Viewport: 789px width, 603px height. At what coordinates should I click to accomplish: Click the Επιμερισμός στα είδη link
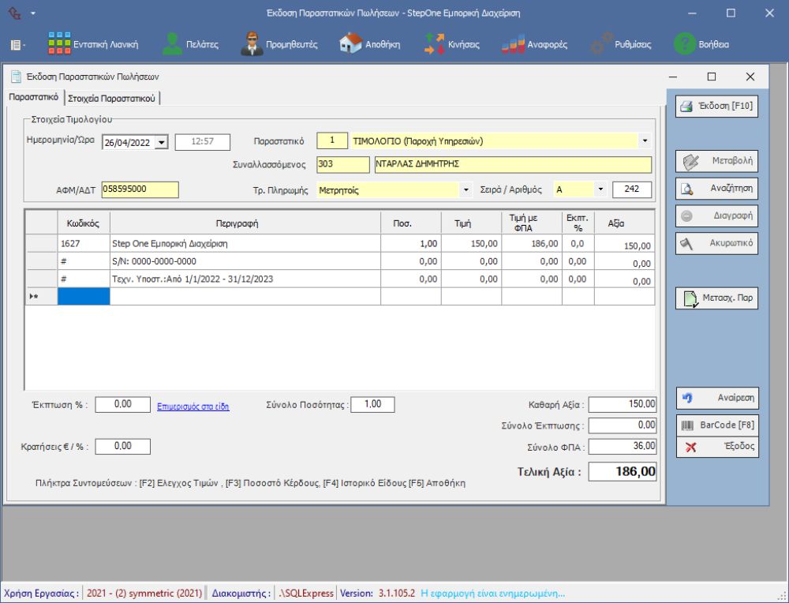click(193, 406)
